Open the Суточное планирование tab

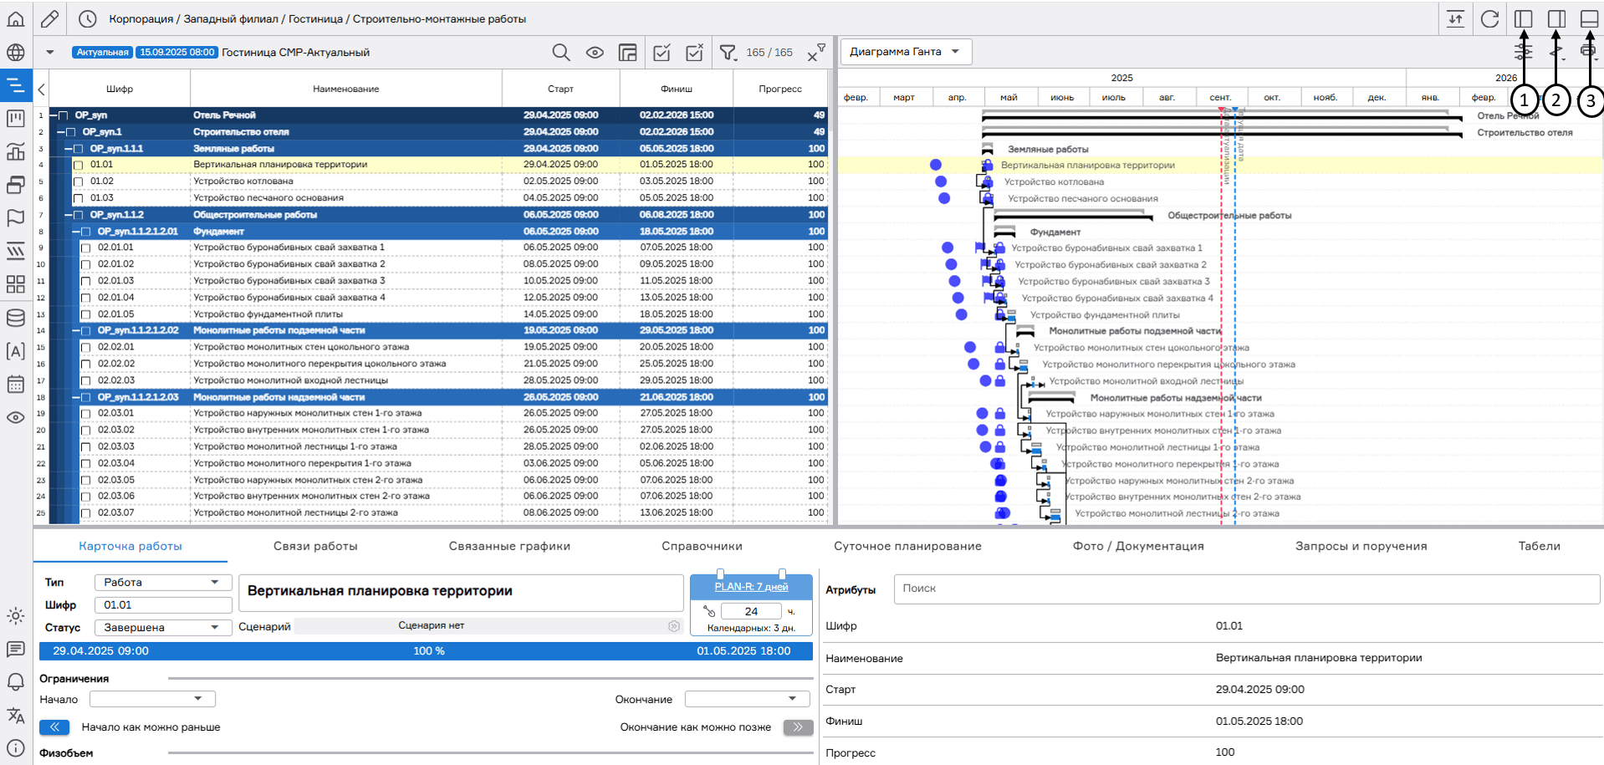click(907, 546)
